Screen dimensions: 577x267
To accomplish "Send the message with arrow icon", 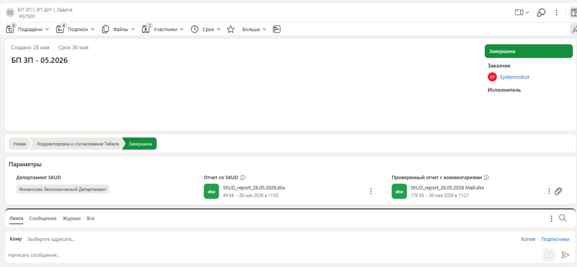I will (565, 255).
